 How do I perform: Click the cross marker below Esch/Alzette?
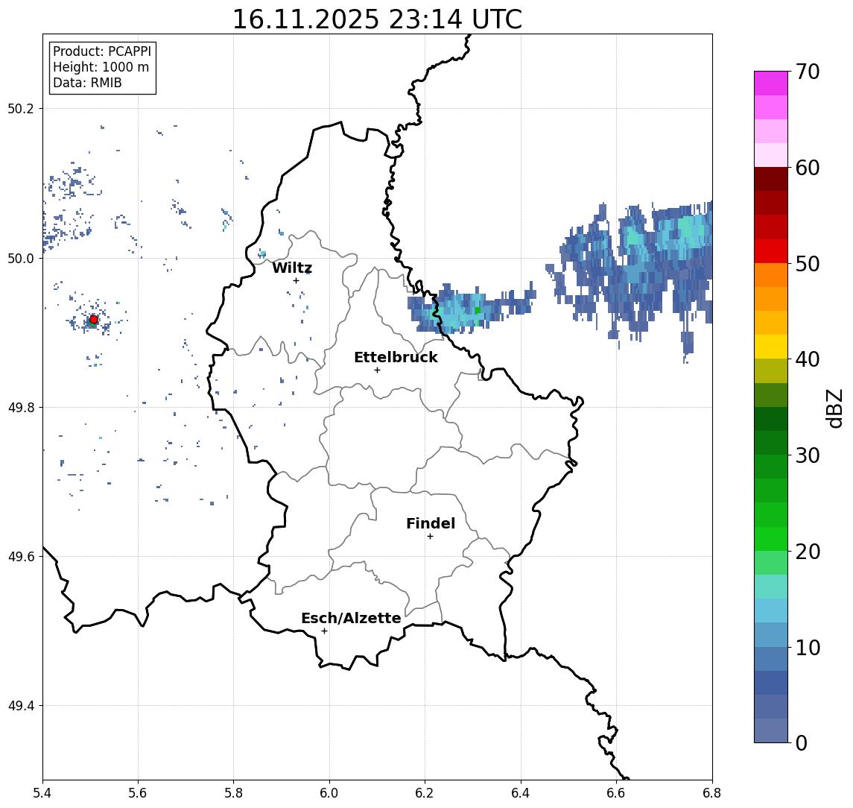click(x=324, y=631)
